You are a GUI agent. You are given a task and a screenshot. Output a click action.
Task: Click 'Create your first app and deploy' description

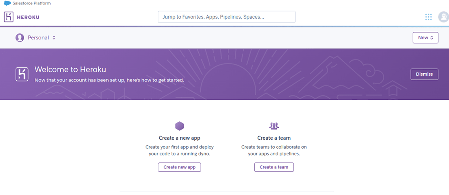[180, 151]
